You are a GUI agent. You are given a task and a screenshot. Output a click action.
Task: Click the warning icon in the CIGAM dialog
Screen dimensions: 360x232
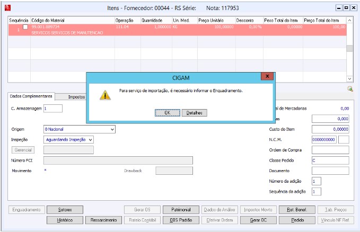click(x=105, y=95)
